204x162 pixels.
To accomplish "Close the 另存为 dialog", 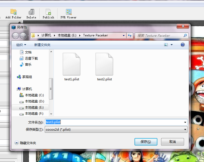I will tap(183, 26).
